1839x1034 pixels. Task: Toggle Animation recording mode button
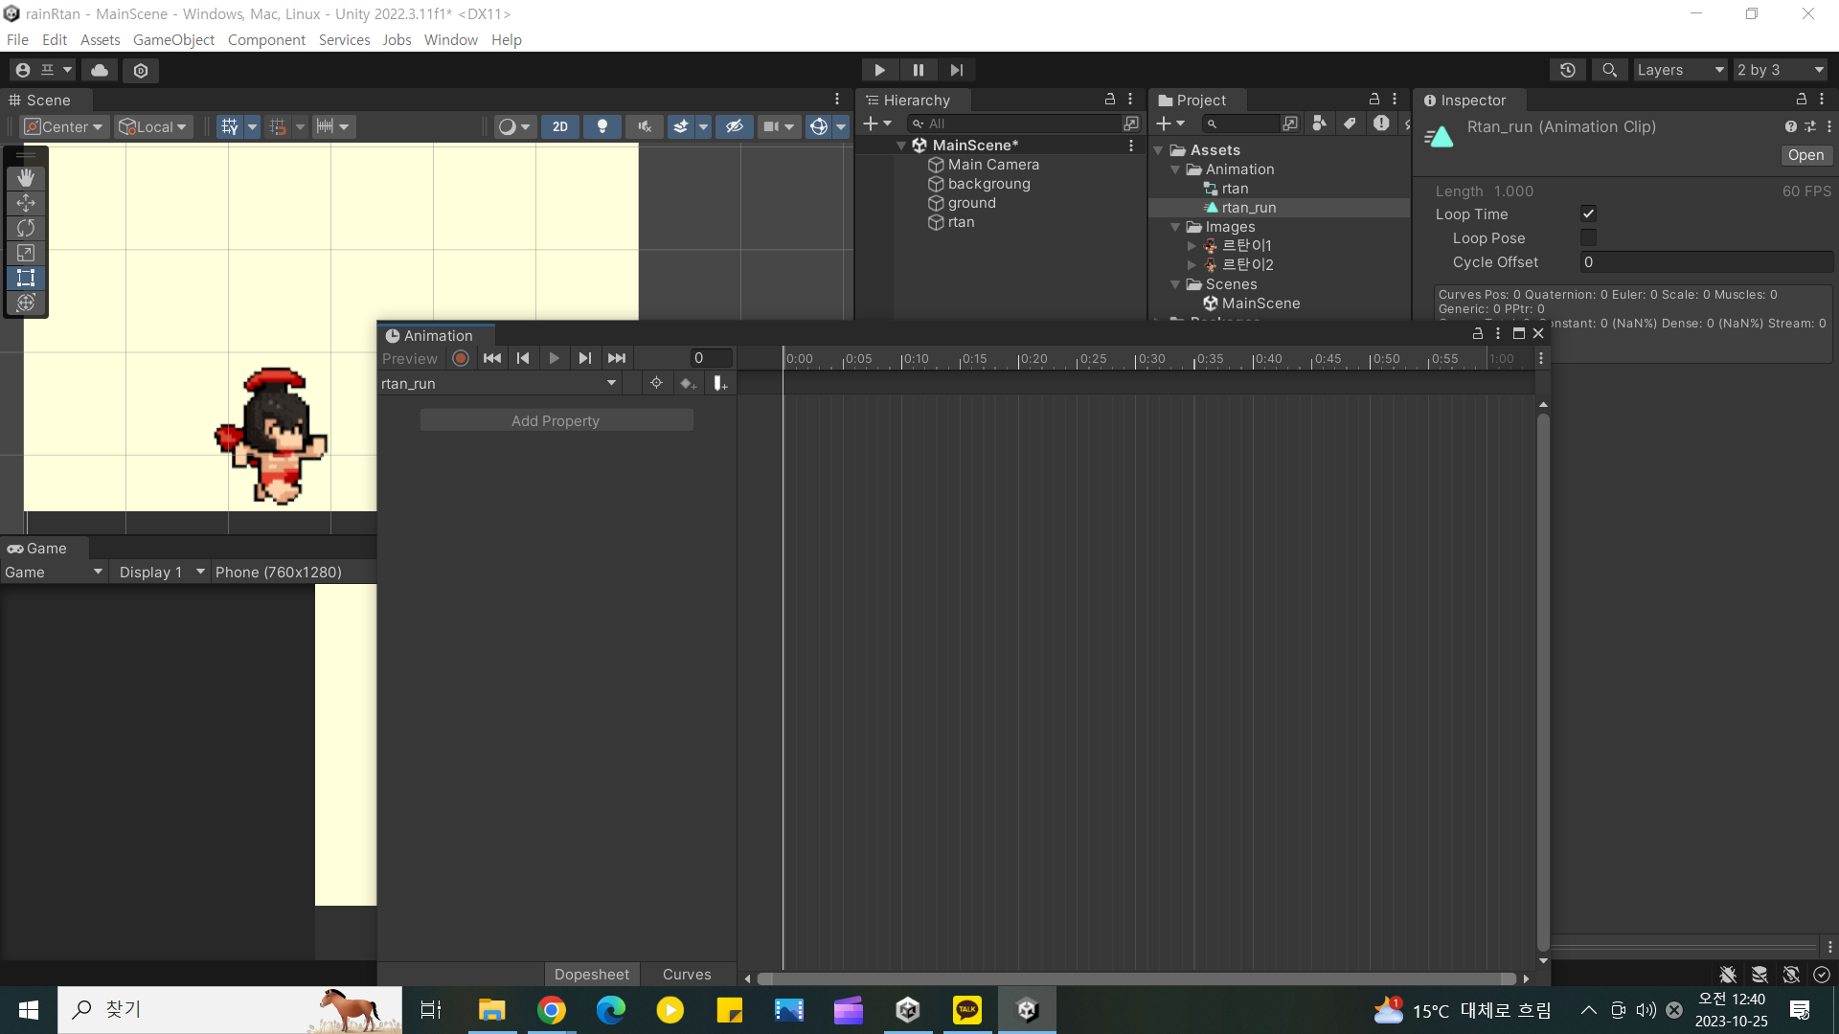(461, 358)
